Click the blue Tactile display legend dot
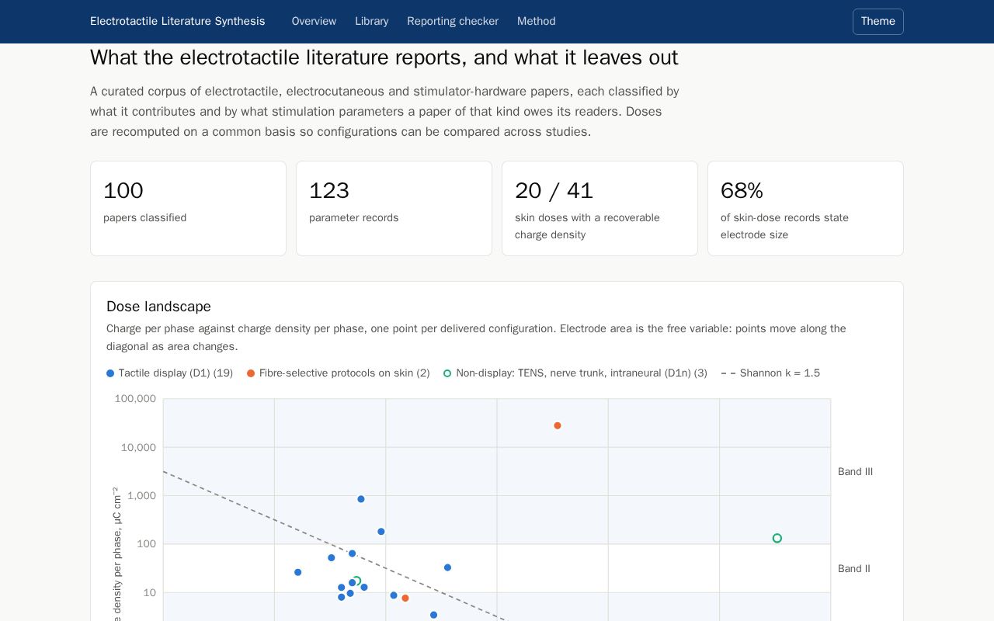The image size is (994, 621). pyautogui.click(x=110, y=373)
